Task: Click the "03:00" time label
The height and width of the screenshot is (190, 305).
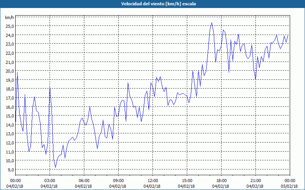Action: [50, 181]
